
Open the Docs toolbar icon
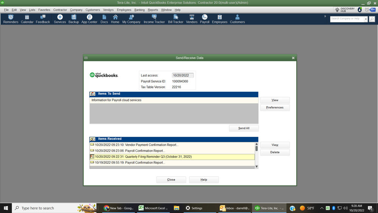[104, 19]
